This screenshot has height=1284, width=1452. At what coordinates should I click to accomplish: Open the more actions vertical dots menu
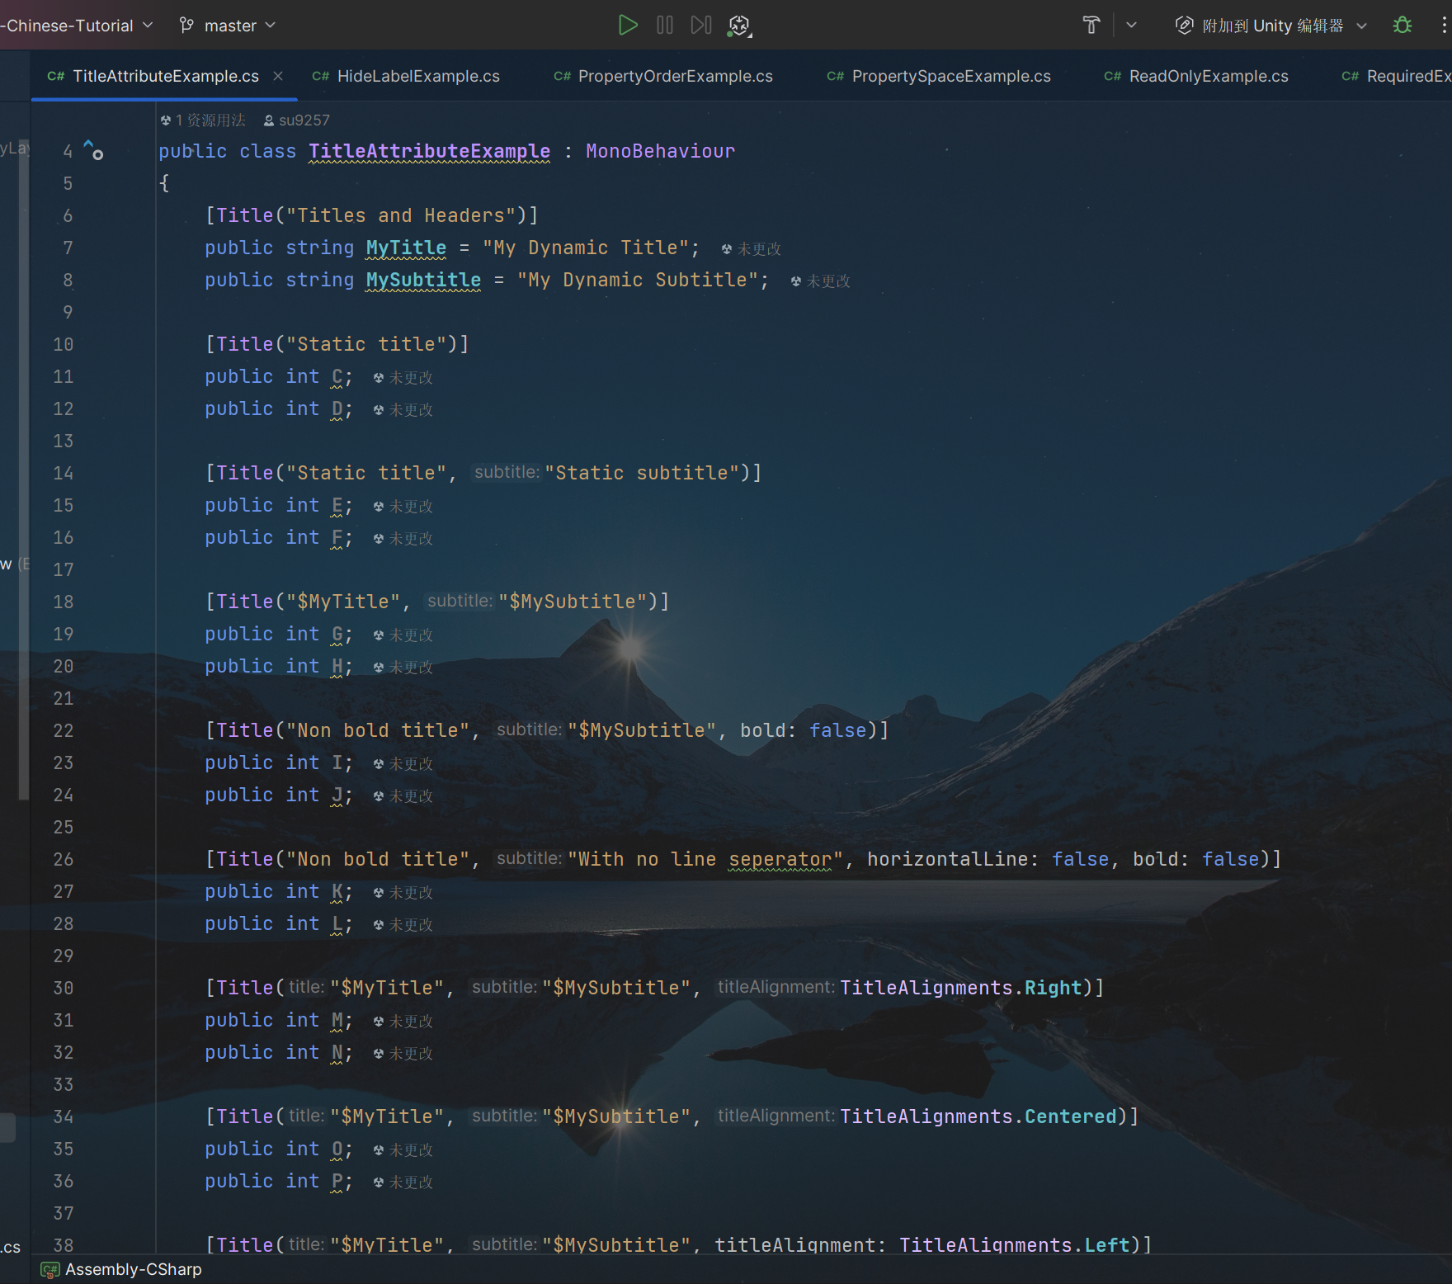click(x=1443, y=26)
